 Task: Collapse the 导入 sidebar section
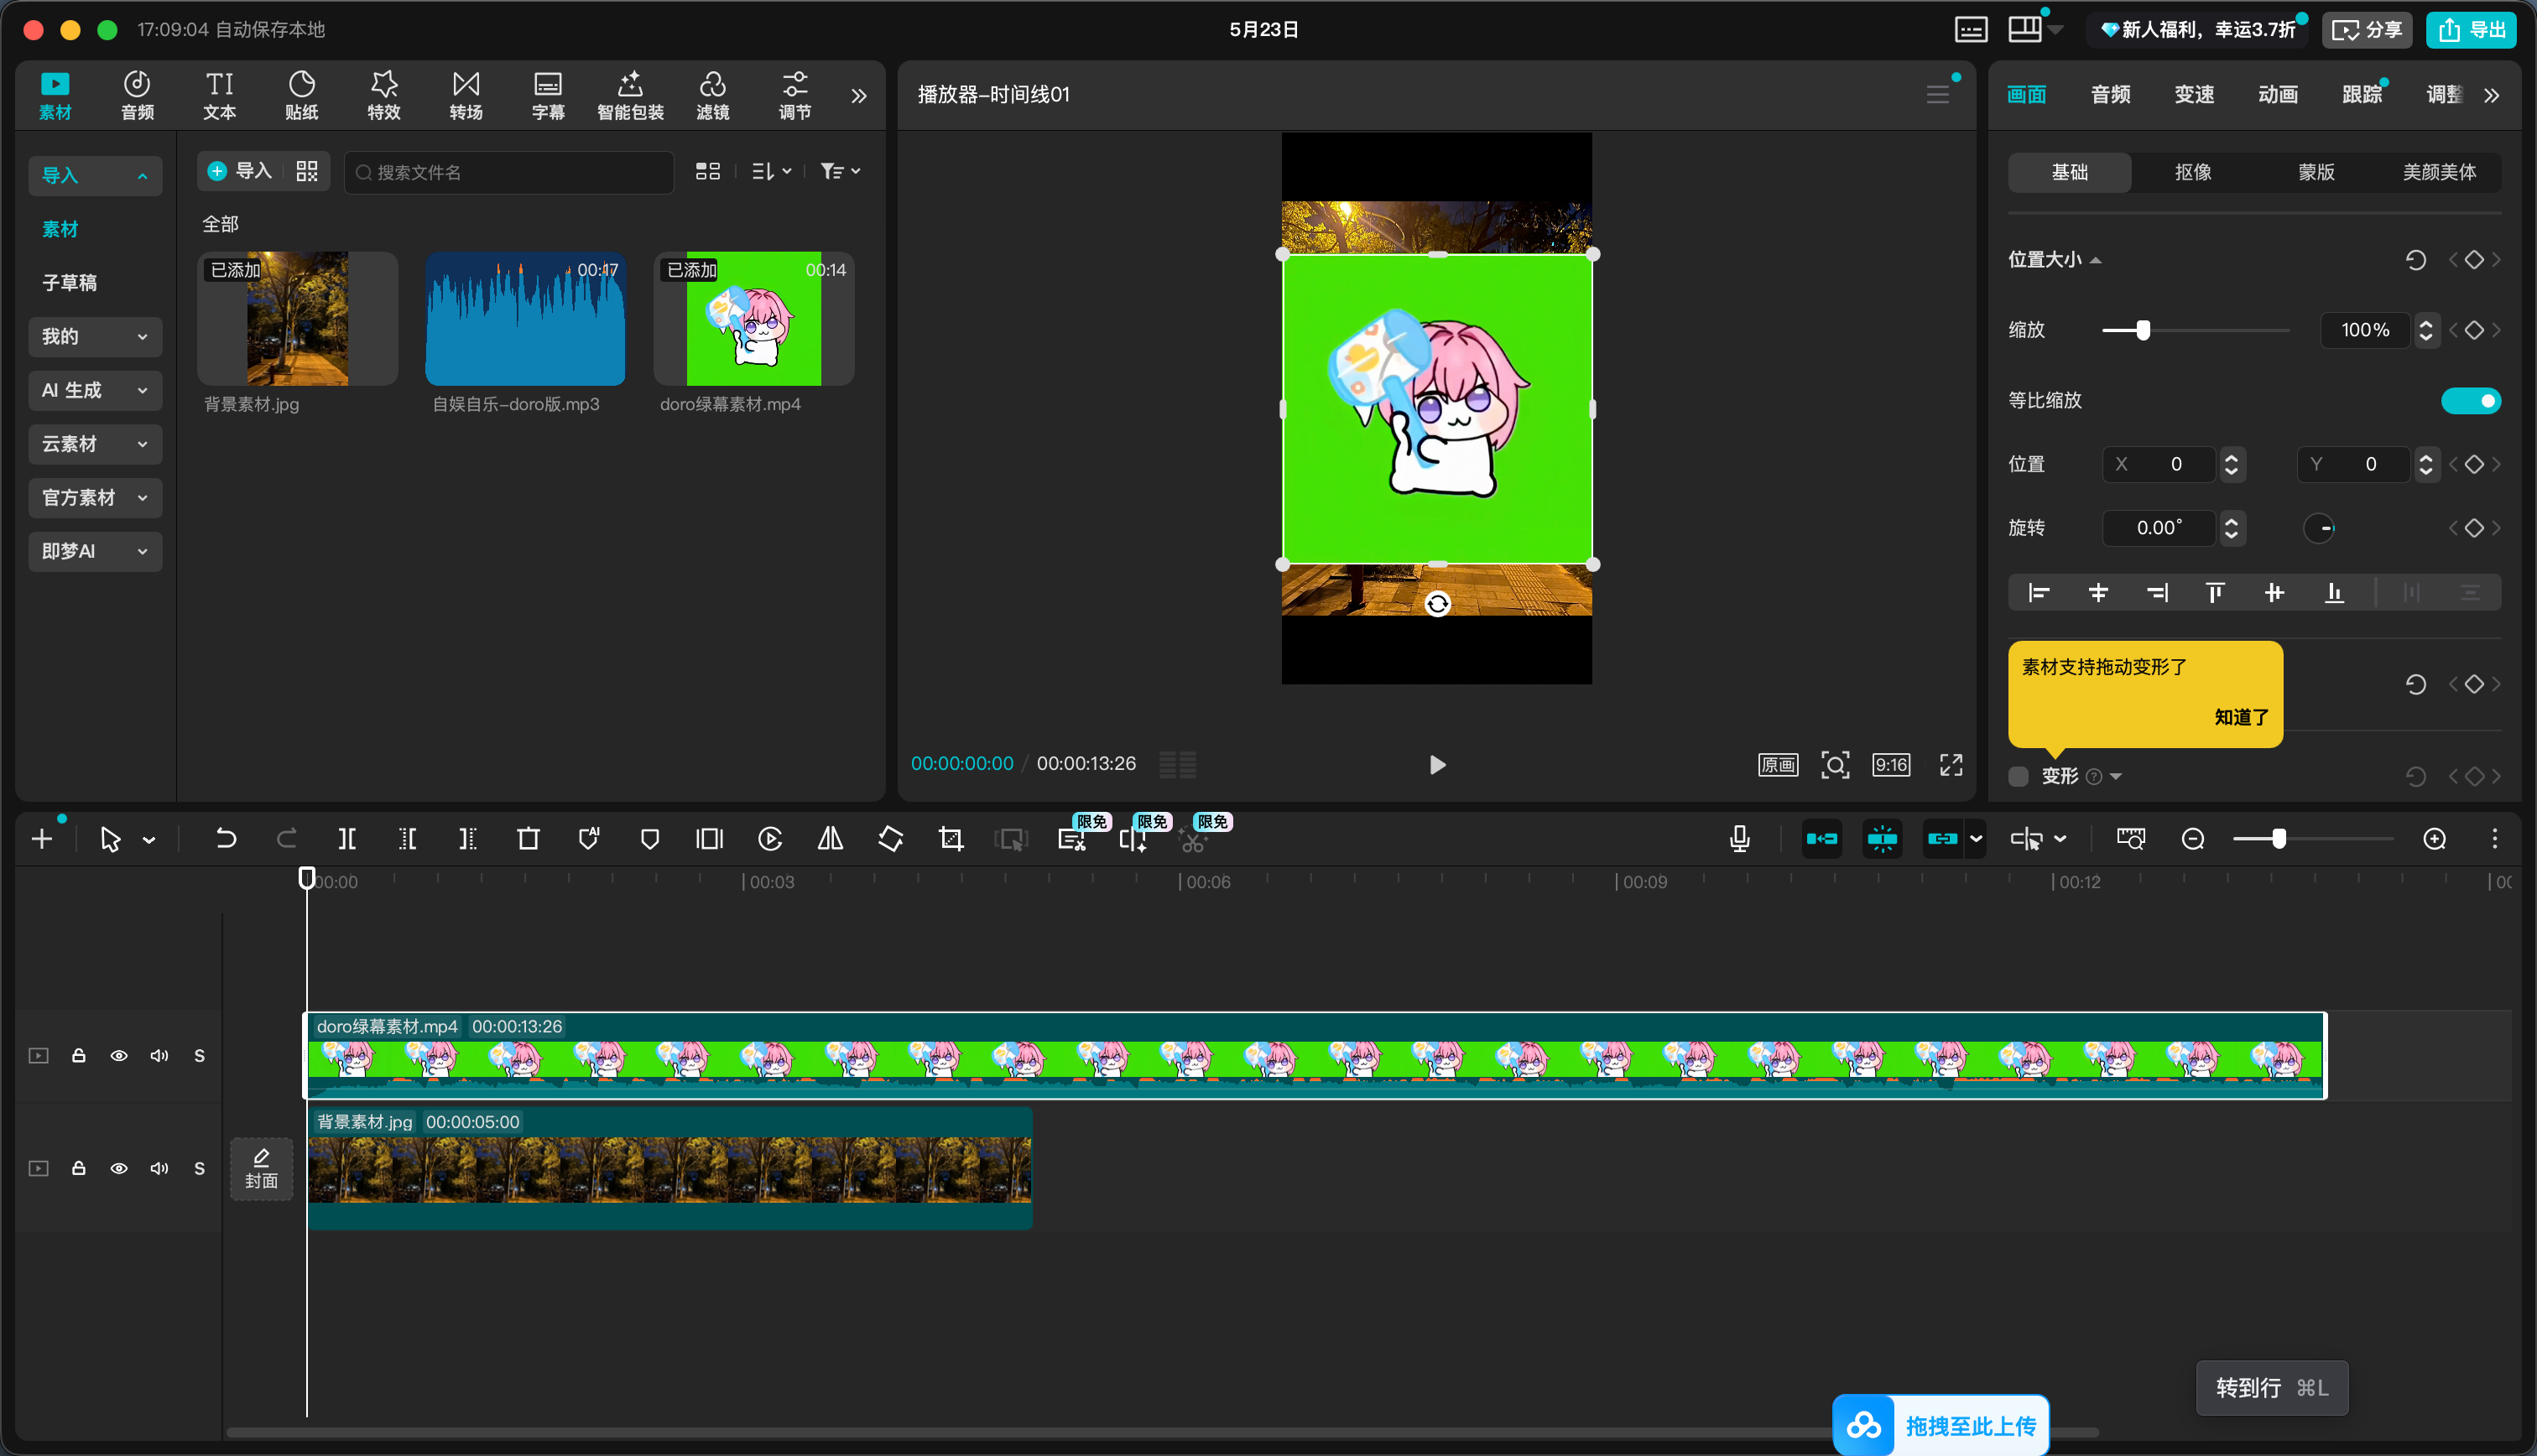coord(95,176)
